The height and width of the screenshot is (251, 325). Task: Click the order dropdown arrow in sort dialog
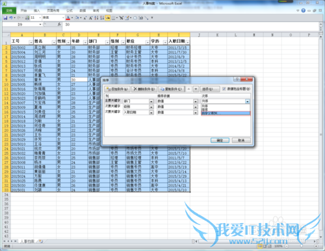(x=248, y=101)
